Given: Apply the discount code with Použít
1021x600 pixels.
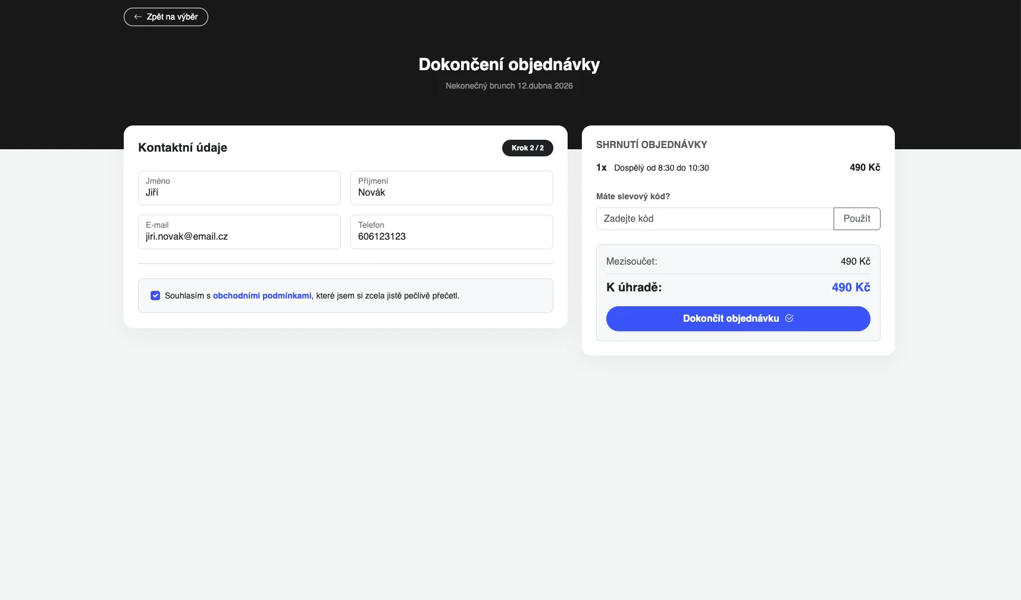Looking at the screenshot, I should (x=857, y=219).
